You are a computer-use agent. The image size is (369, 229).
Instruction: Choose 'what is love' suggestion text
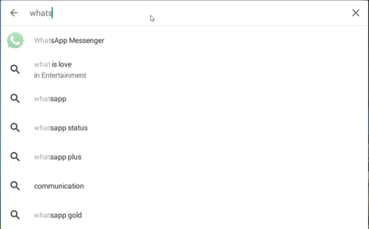(x=53, y=64)
